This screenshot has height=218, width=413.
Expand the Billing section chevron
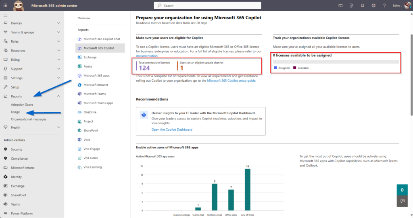[x=59, y=60]
